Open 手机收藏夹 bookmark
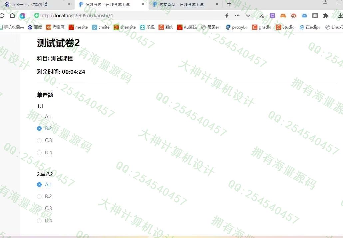This screenshot has width=343, height=238. tap(12, 27)
